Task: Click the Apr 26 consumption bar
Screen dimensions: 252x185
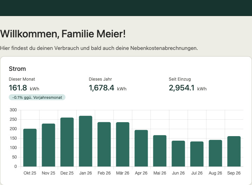Action: 141,148
